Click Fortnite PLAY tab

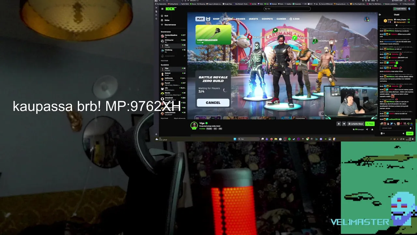click(x=200, y=19)
